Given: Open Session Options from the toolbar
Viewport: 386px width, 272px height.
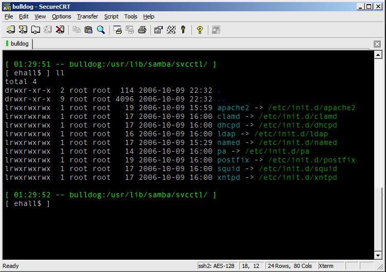Looking at the screenshot, I should [x=158, y=30].
